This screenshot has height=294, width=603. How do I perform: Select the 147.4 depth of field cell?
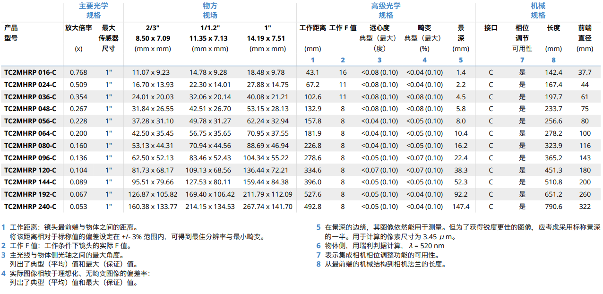point(461,207)
